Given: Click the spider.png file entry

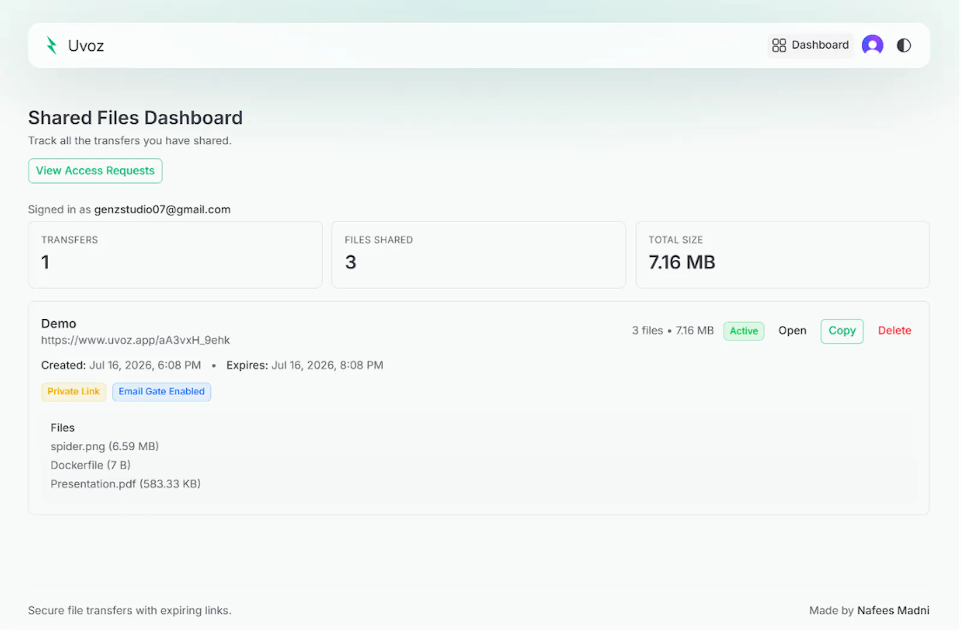Looking at the screenshot, I should (105, 446).
